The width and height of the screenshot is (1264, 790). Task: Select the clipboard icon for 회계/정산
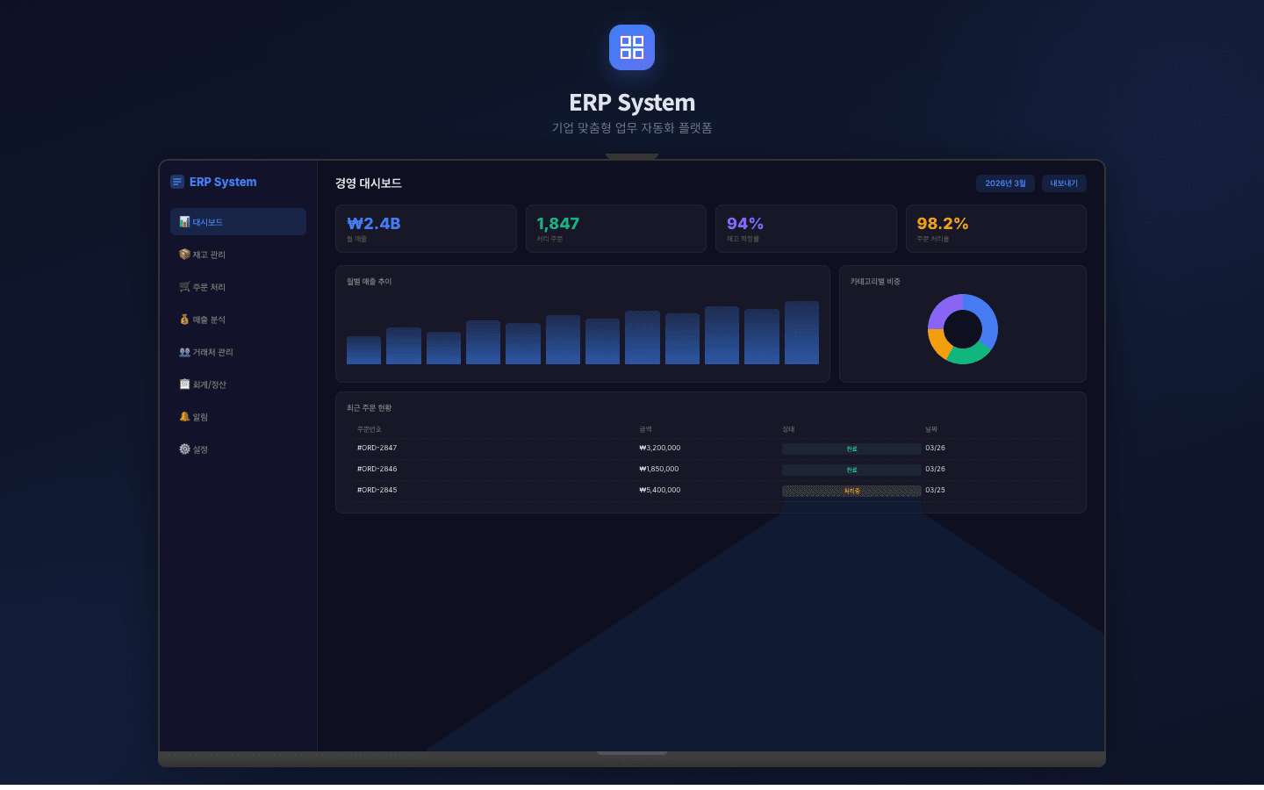tap(184, 384)
